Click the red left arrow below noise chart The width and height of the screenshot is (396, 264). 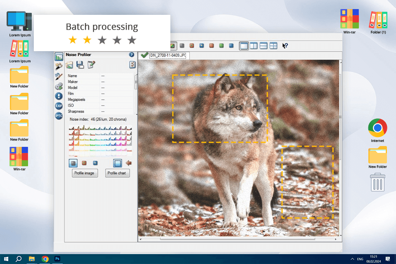(129, 163)
